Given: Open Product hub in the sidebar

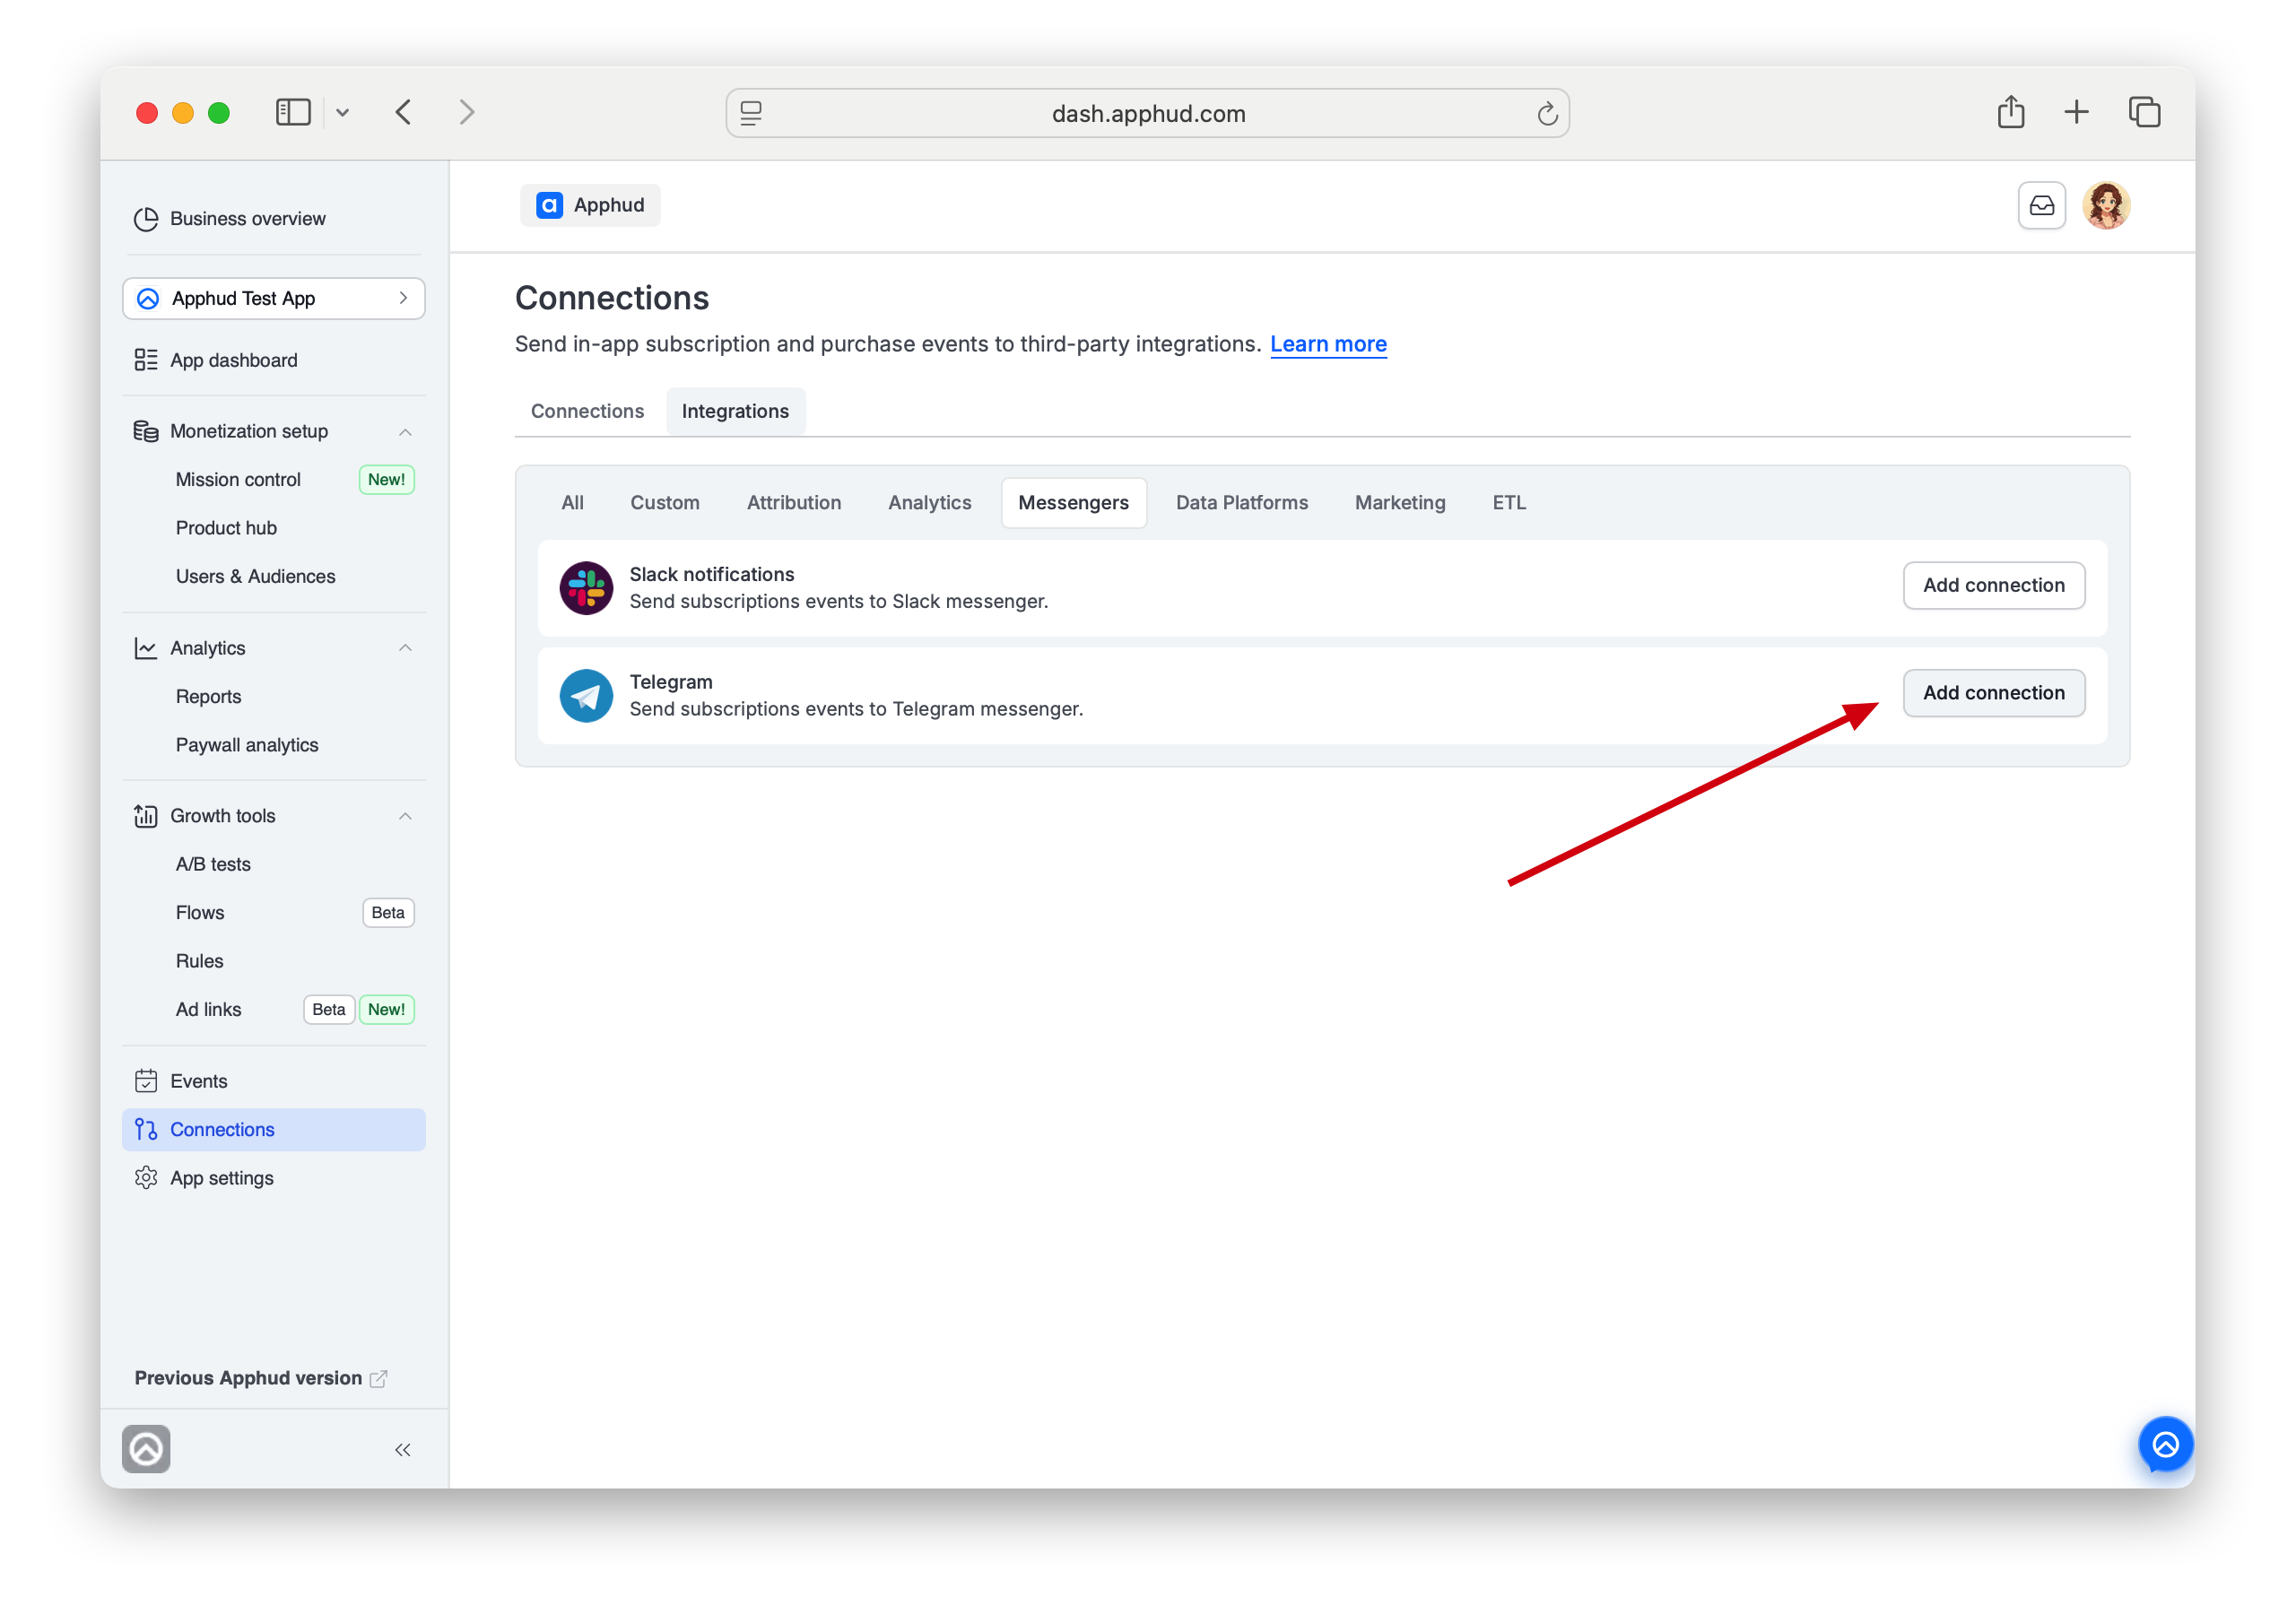Looking at the screenshot, I should [226, 528].
